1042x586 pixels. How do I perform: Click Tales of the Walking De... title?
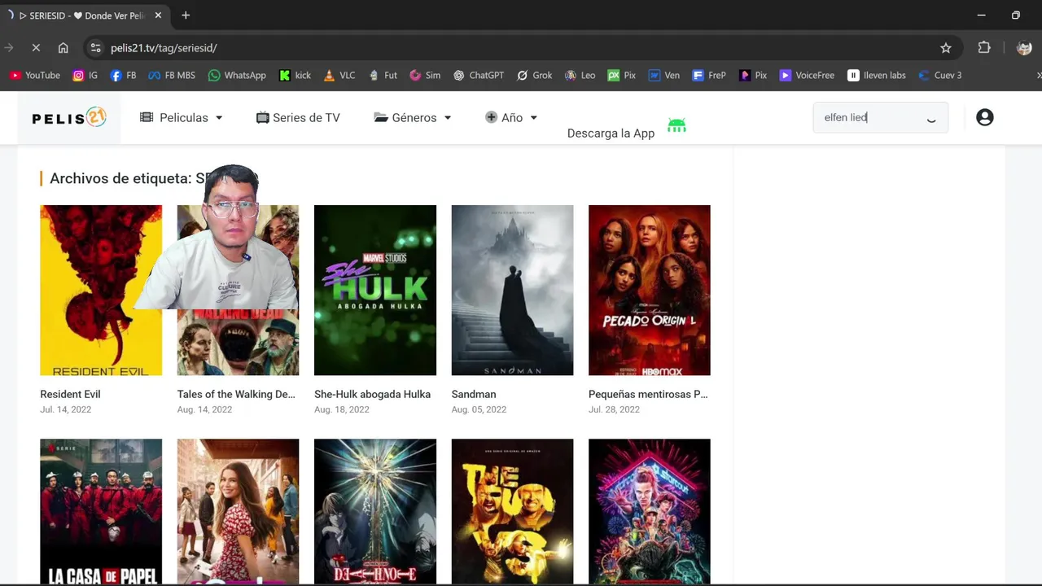pos(236,394)
